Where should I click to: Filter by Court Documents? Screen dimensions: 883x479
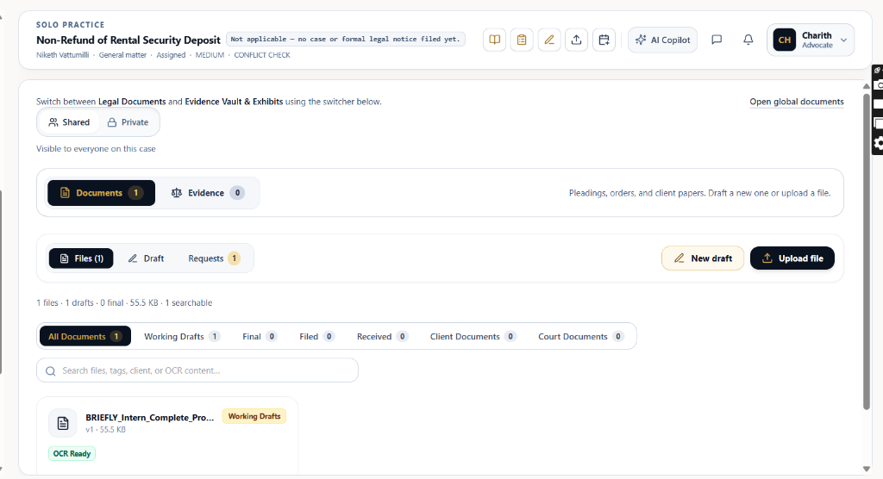(x=580, y=336)
